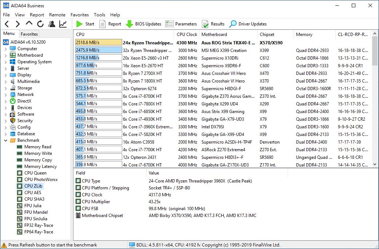Image resolution: width=379 pixels, height=249 pixels.
Task: Select the FPU Mandel benchmark
Action: 36,212
